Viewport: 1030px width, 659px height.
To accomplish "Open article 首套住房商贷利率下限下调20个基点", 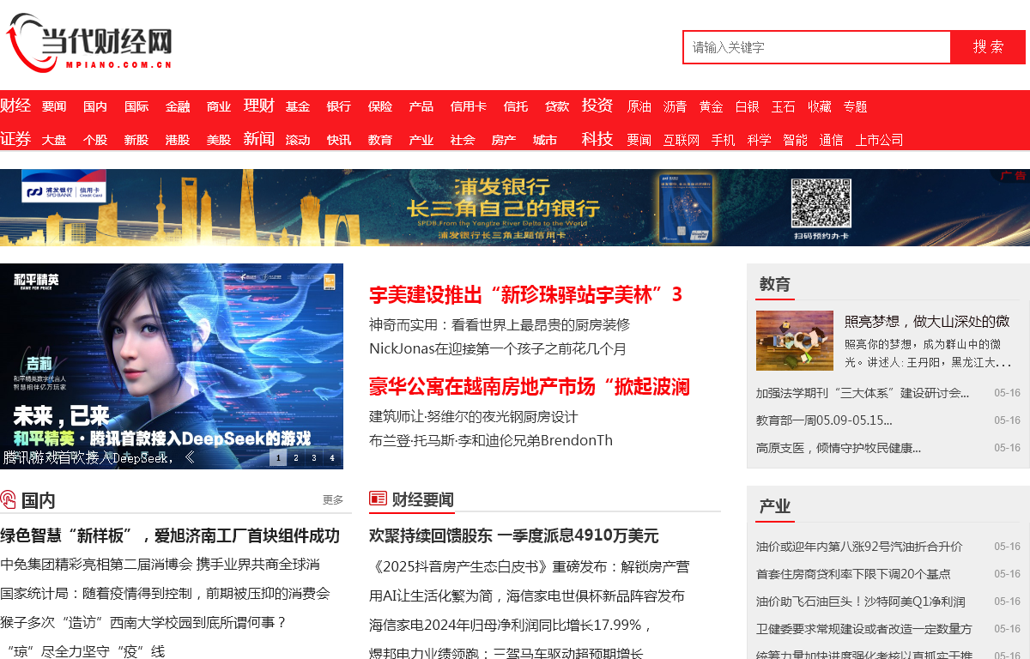I will tap(853, 573).
